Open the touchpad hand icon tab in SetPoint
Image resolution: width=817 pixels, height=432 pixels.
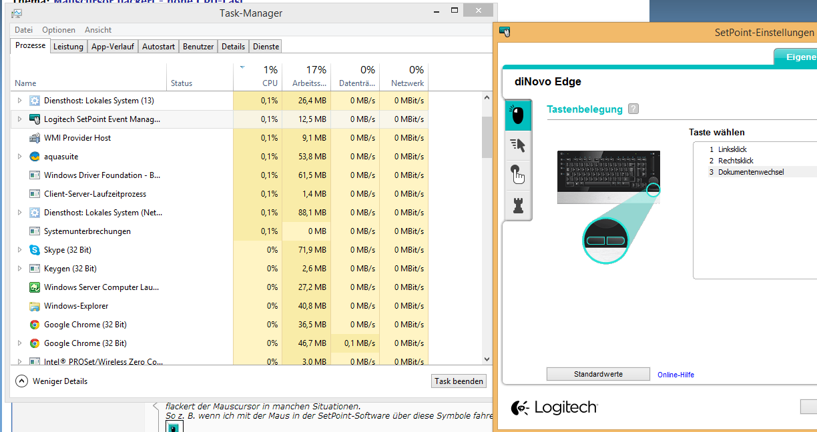[x=517, y=174]
